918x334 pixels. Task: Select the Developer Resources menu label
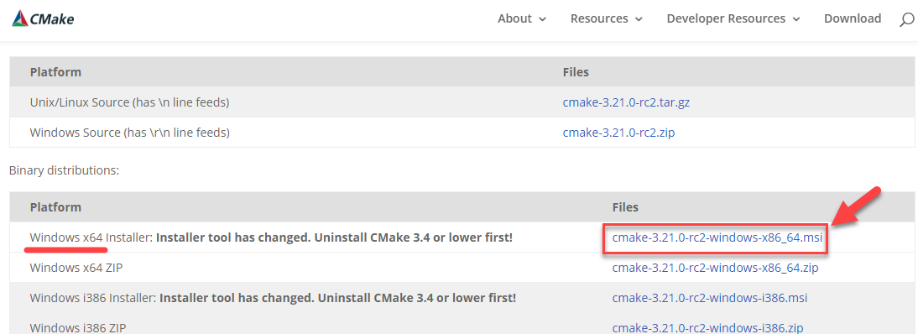726,18
